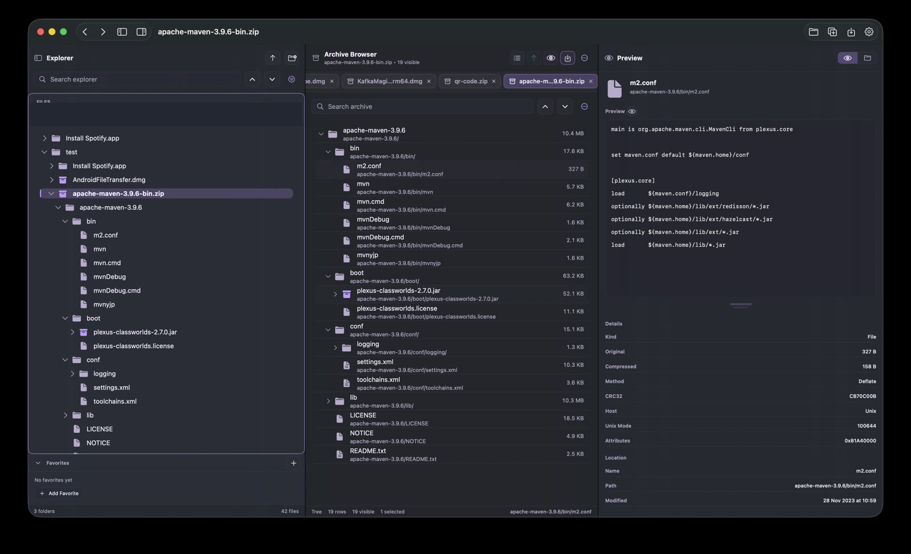Expand Install Spotify.app at the top of the Explorer
The width and height of the screenshot is (911, 554).
[x=44, y=138]
